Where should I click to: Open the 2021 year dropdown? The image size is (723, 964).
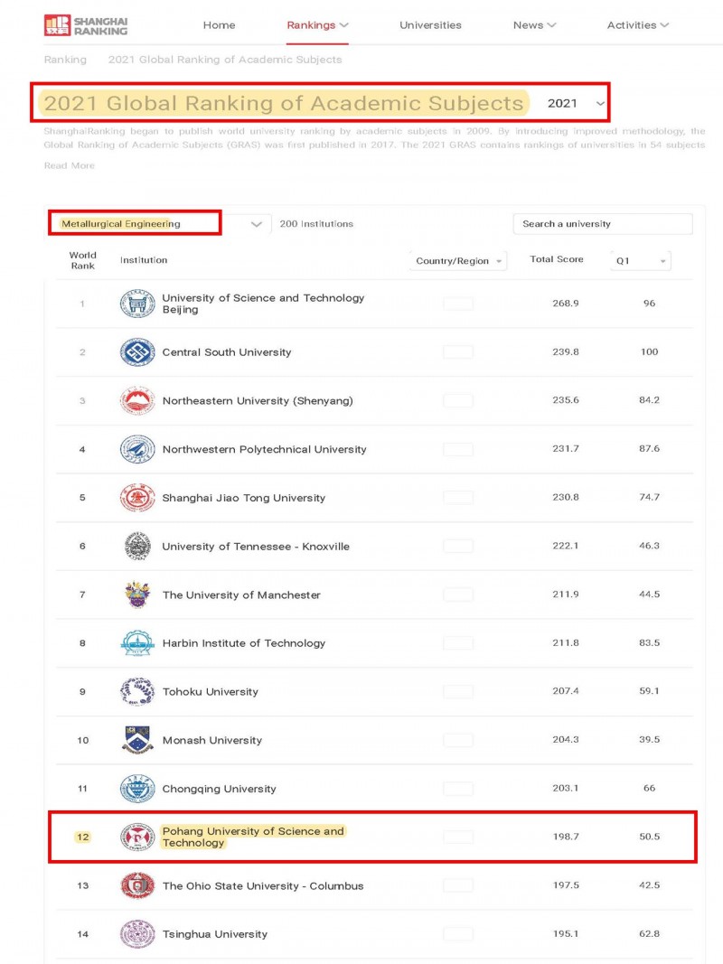tap(576, 103)
